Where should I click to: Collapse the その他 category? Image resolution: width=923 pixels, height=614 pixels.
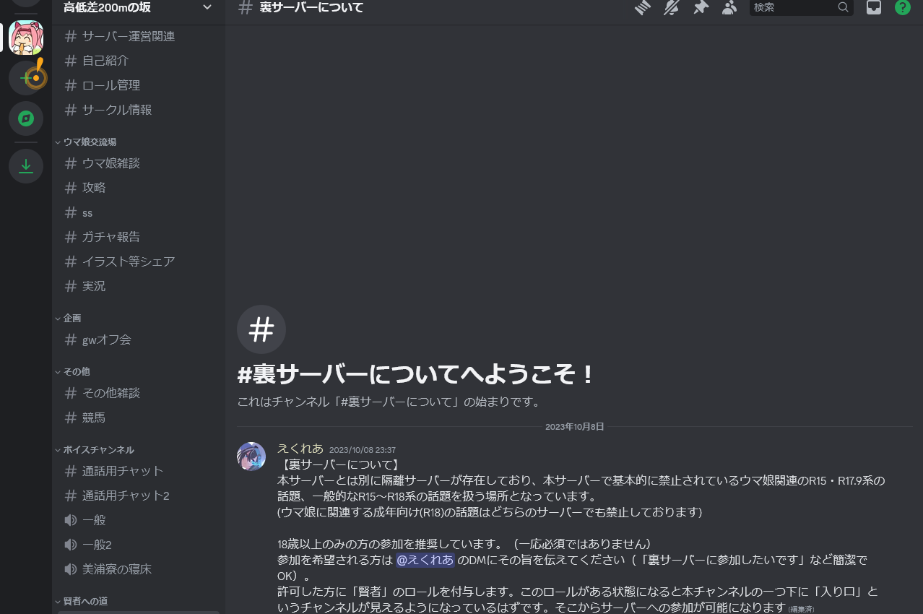(x=76, y=371)
